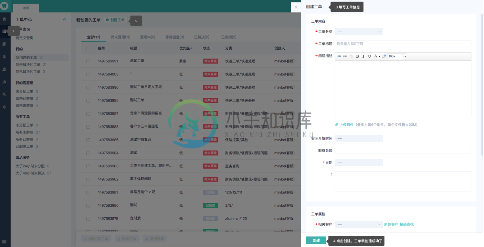Switch to the 已解决(2) tab
The height and width of the screenshot is (247, 484).
[202, 37]
